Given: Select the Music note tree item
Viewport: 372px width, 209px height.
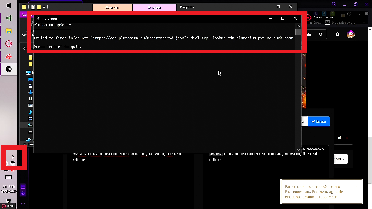Looking at the screenshot, I should click(31, 112).
